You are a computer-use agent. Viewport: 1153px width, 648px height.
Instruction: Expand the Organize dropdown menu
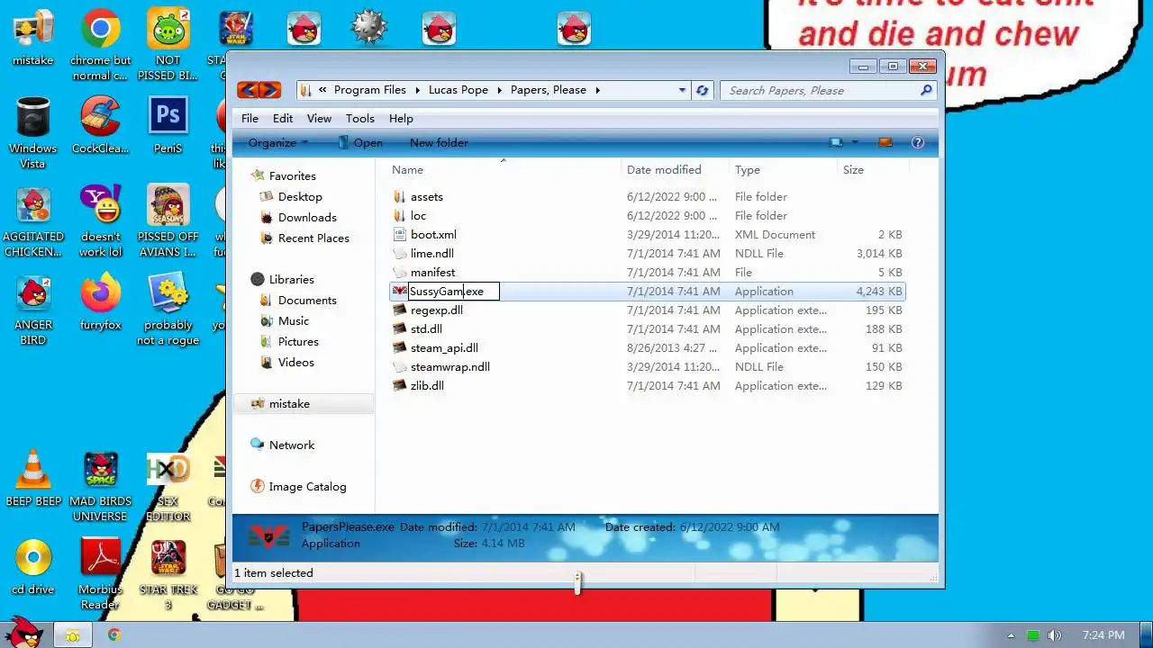pyautogui.click(x=278, y=142)
